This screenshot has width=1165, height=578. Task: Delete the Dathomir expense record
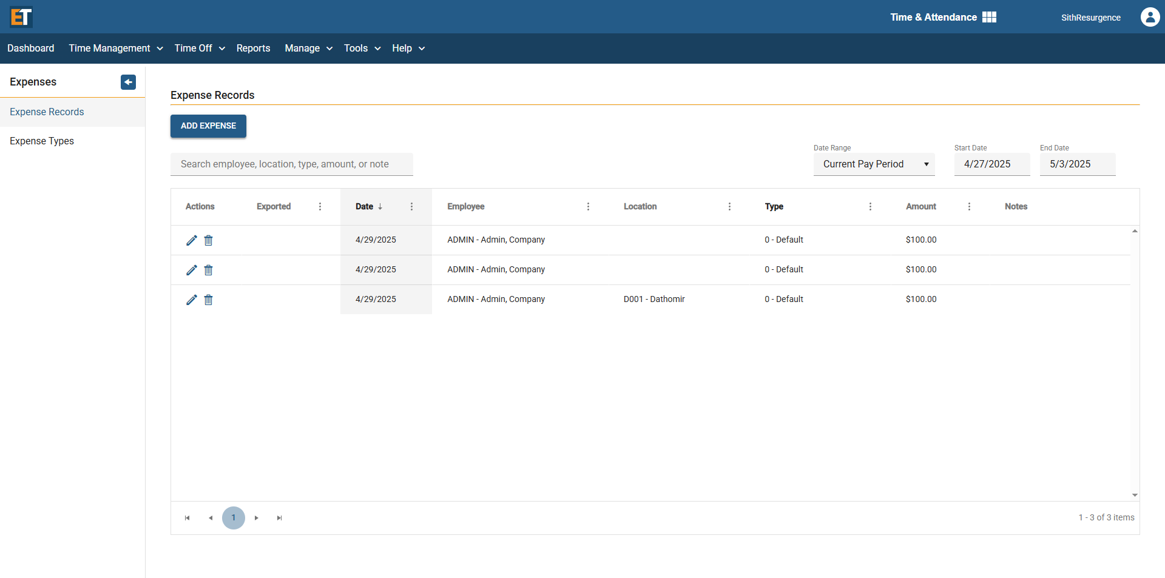209,300
